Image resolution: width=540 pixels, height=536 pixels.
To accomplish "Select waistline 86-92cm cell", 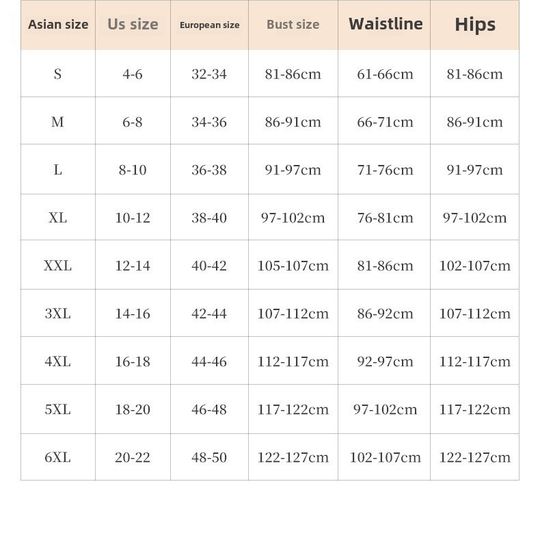I will point(385,314).
